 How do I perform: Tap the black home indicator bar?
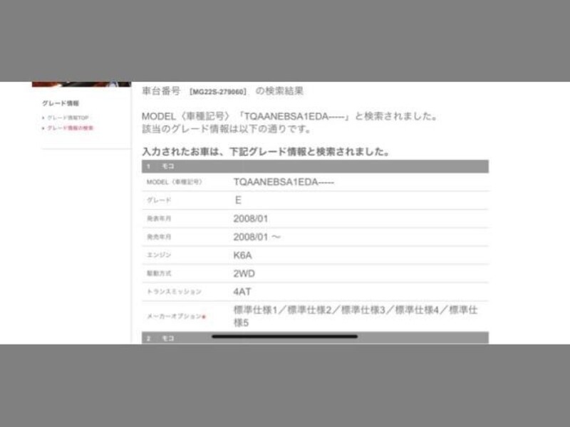tap(284, 337)
